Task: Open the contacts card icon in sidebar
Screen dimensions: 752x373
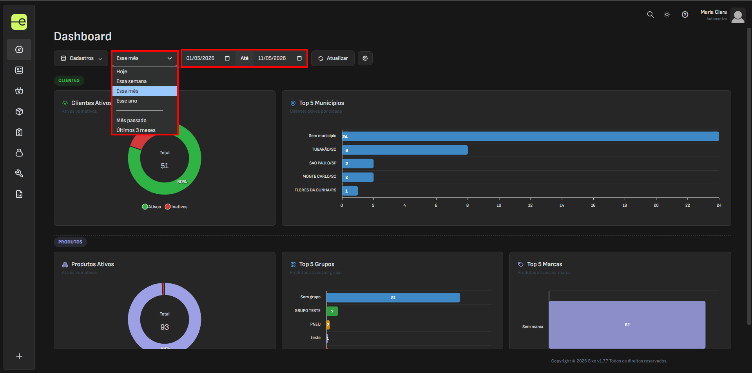Action: click(19, 70)
